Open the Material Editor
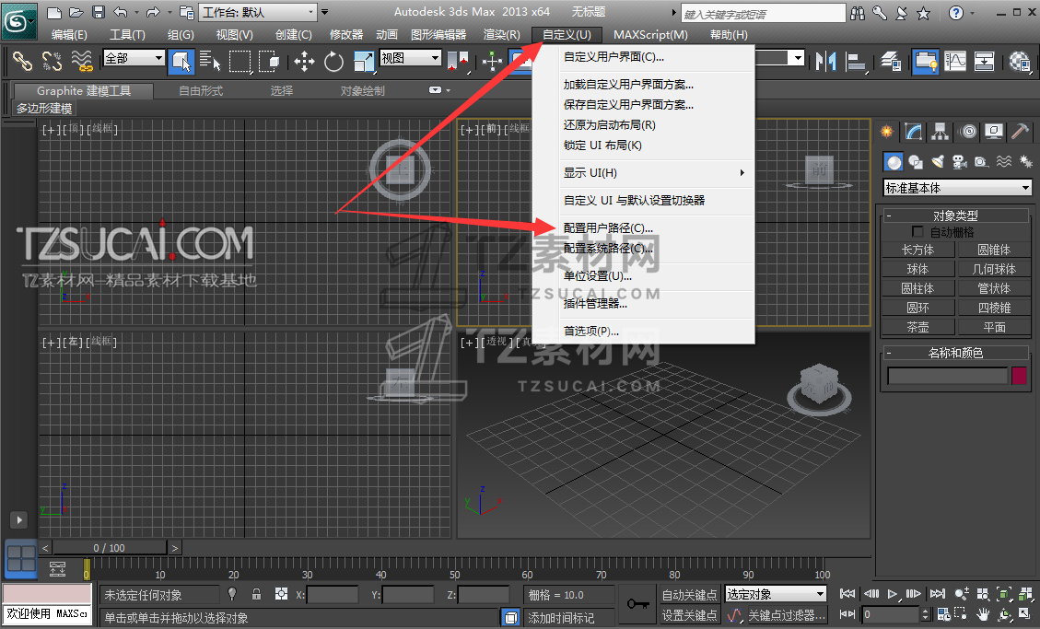Screen dimensions: 1040x629 pyautogui.click(x=1020, y=62)
